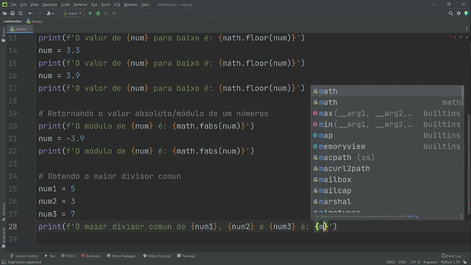Open Search Everywhere magnifier icon
The width and height of the screenshot is (471, 265).
[451, 13]
